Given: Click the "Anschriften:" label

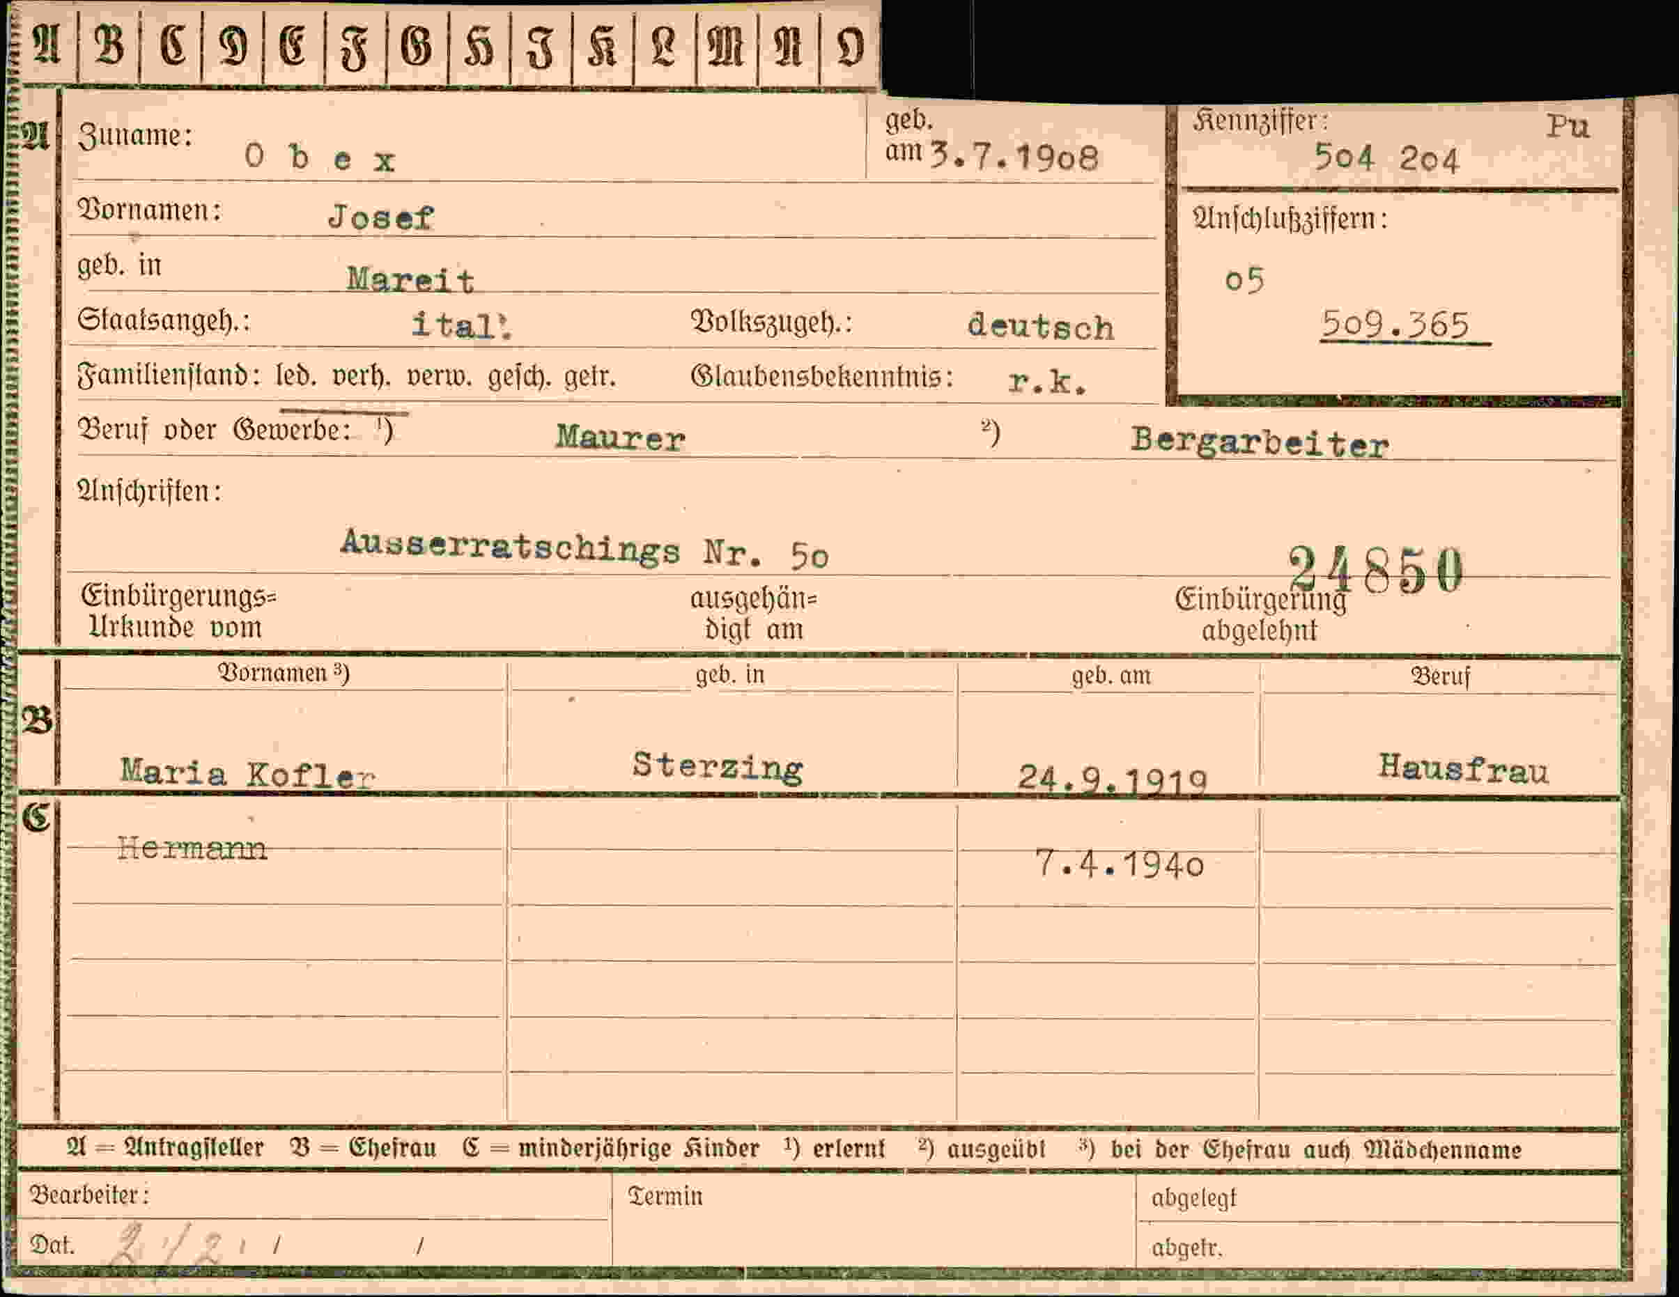Looking at the screenshot, I should [149, 490].
